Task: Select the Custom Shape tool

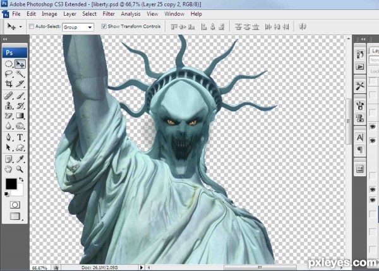Action: coord(20,147)
